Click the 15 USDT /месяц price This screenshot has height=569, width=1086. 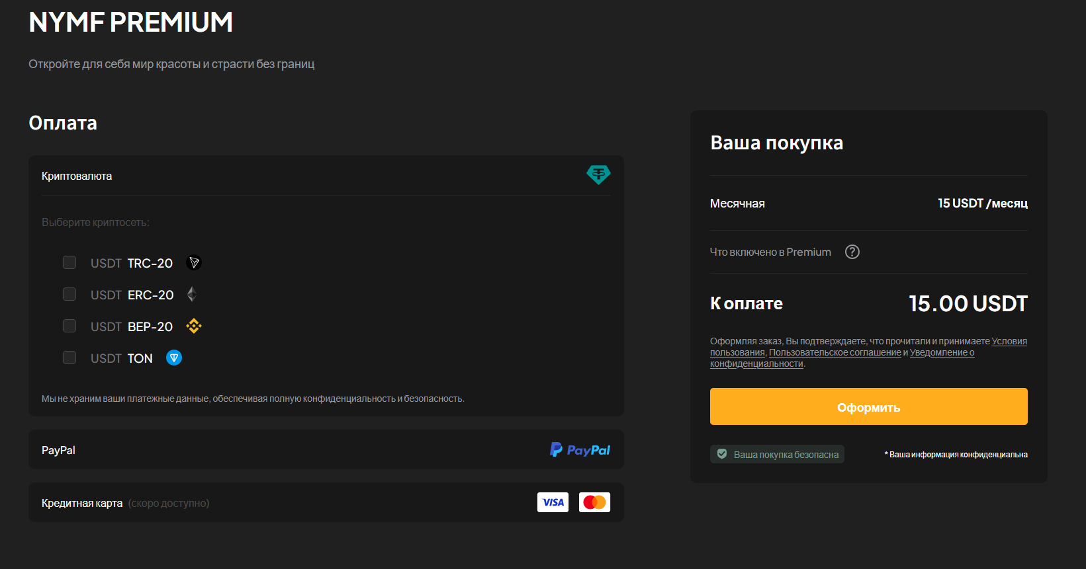(983, 204)
